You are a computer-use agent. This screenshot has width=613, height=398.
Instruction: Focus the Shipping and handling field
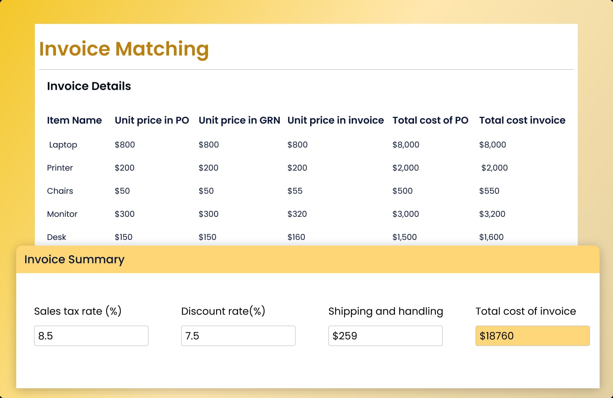pos(385,336)
